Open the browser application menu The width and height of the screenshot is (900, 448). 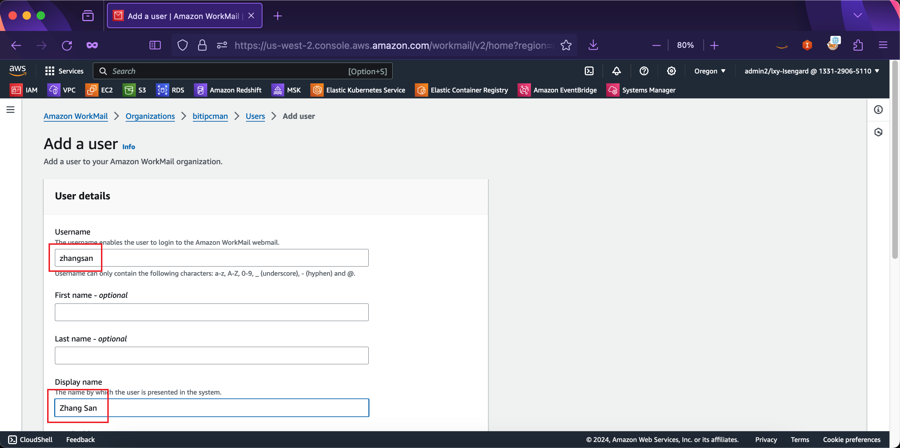[883, 45]
